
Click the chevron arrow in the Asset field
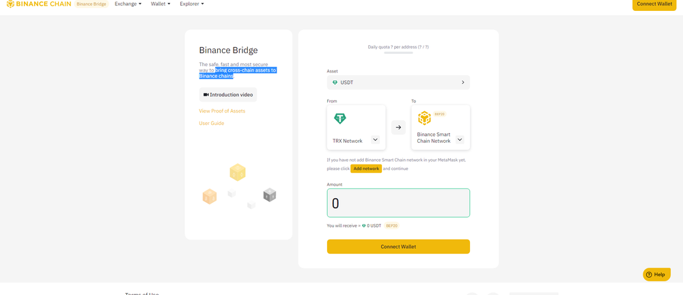462,83
